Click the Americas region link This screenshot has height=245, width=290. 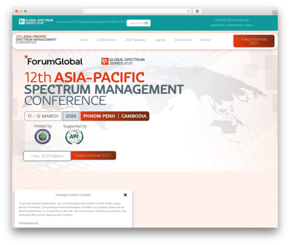point(63,22)
